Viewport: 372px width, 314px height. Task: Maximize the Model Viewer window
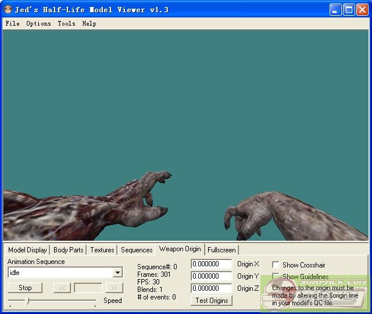(x=349, y=9)
